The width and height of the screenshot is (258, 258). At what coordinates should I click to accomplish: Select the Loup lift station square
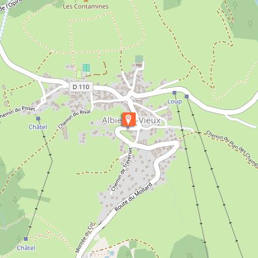point(174,93)
